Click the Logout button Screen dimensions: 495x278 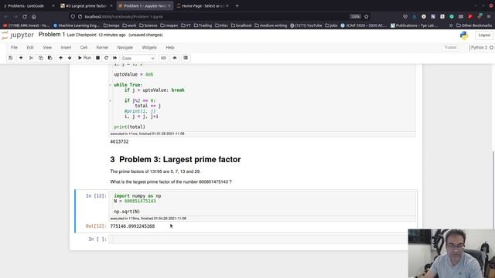(484, 36)
